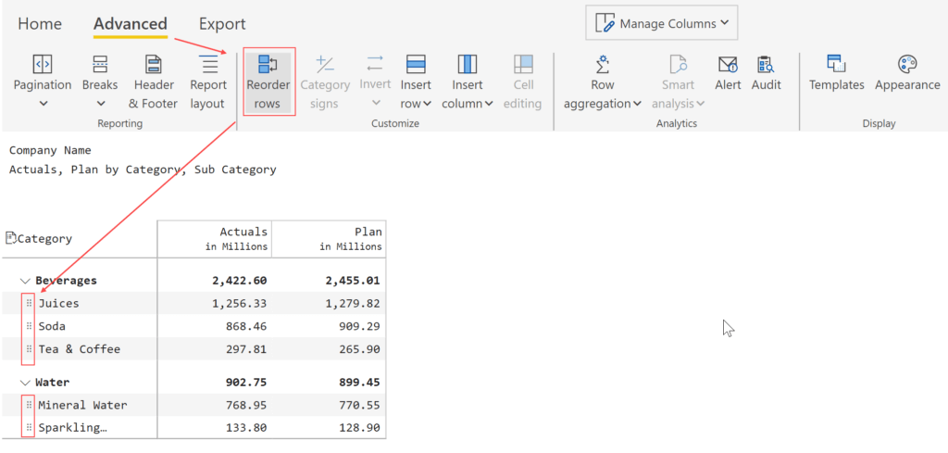Open the Insert row dropdown arrow
948x453 pixels.
[427, 104]
